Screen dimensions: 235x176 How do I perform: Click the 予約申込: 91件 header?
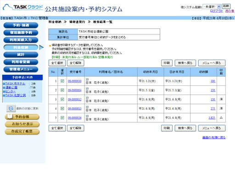(x=22, y=77)
